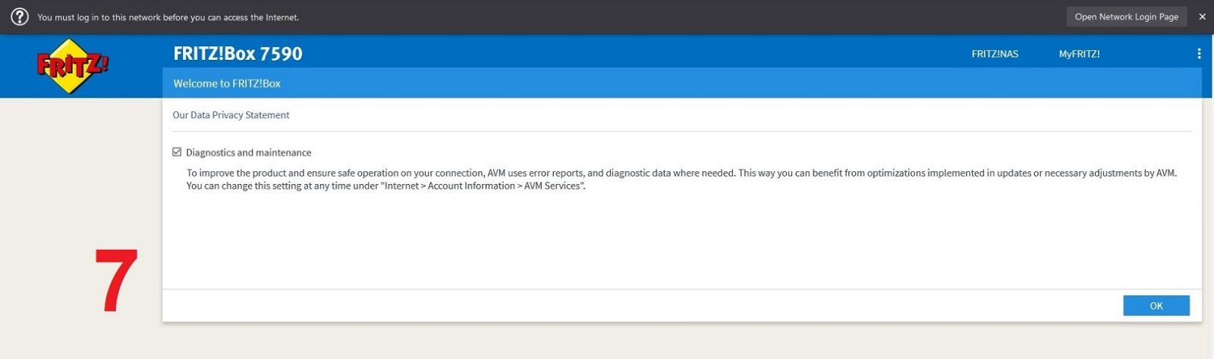Click the large red number 7
The height and width of the screenshot is (359, 1214).
pos(116,280)
